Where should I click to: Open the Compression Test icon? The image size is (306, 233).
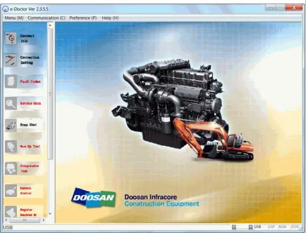[x=11, y=169]
